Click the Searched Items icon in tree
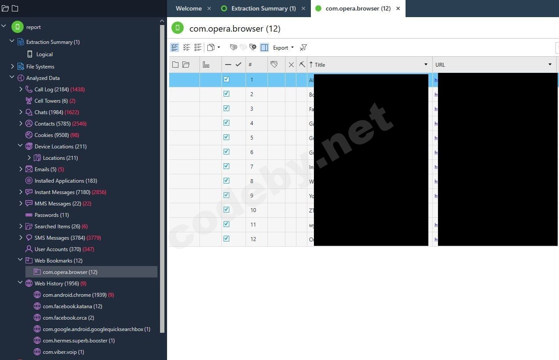559x360 pixels. (29, 226)
